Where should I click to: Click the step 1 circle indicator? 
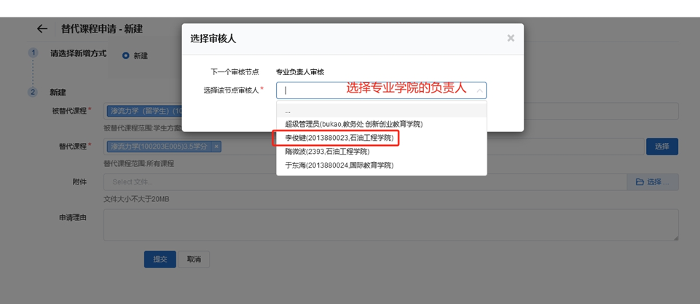[33, 53]
